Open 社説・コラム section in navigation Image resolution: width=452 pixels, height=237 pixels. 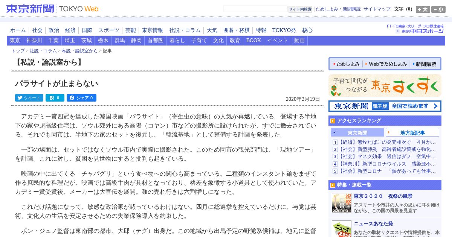click(x=185, y=30)
